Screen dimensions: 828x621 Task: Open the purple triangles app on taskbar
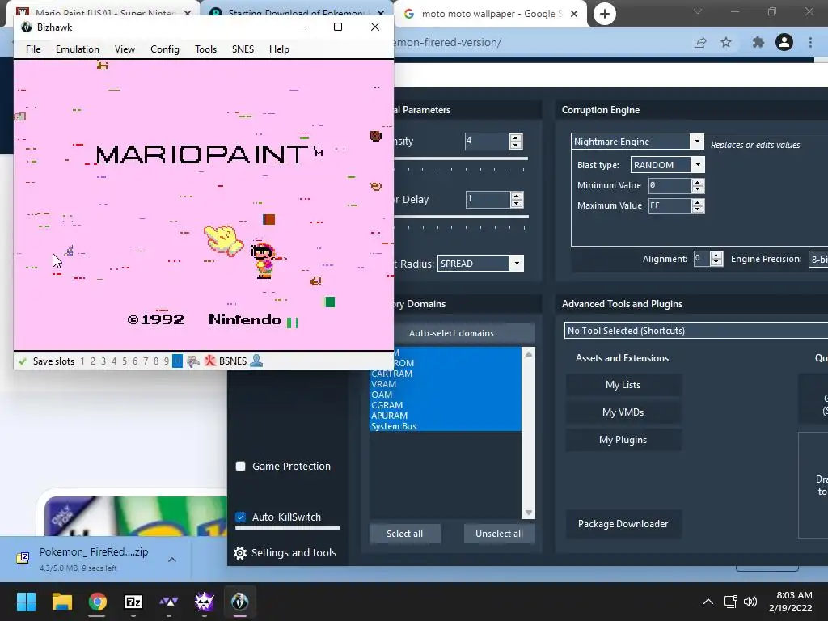pos(169,602)
